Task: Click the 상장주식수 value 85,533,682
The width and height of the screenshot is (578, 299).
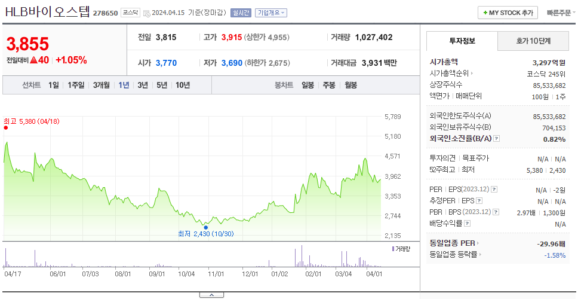Action: click(x=549, y=86)
